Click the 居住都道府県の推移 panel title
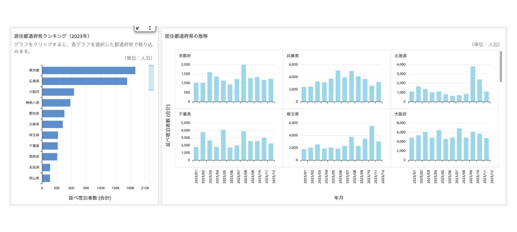This screenshot has height=232, width=517. (186, 36)
